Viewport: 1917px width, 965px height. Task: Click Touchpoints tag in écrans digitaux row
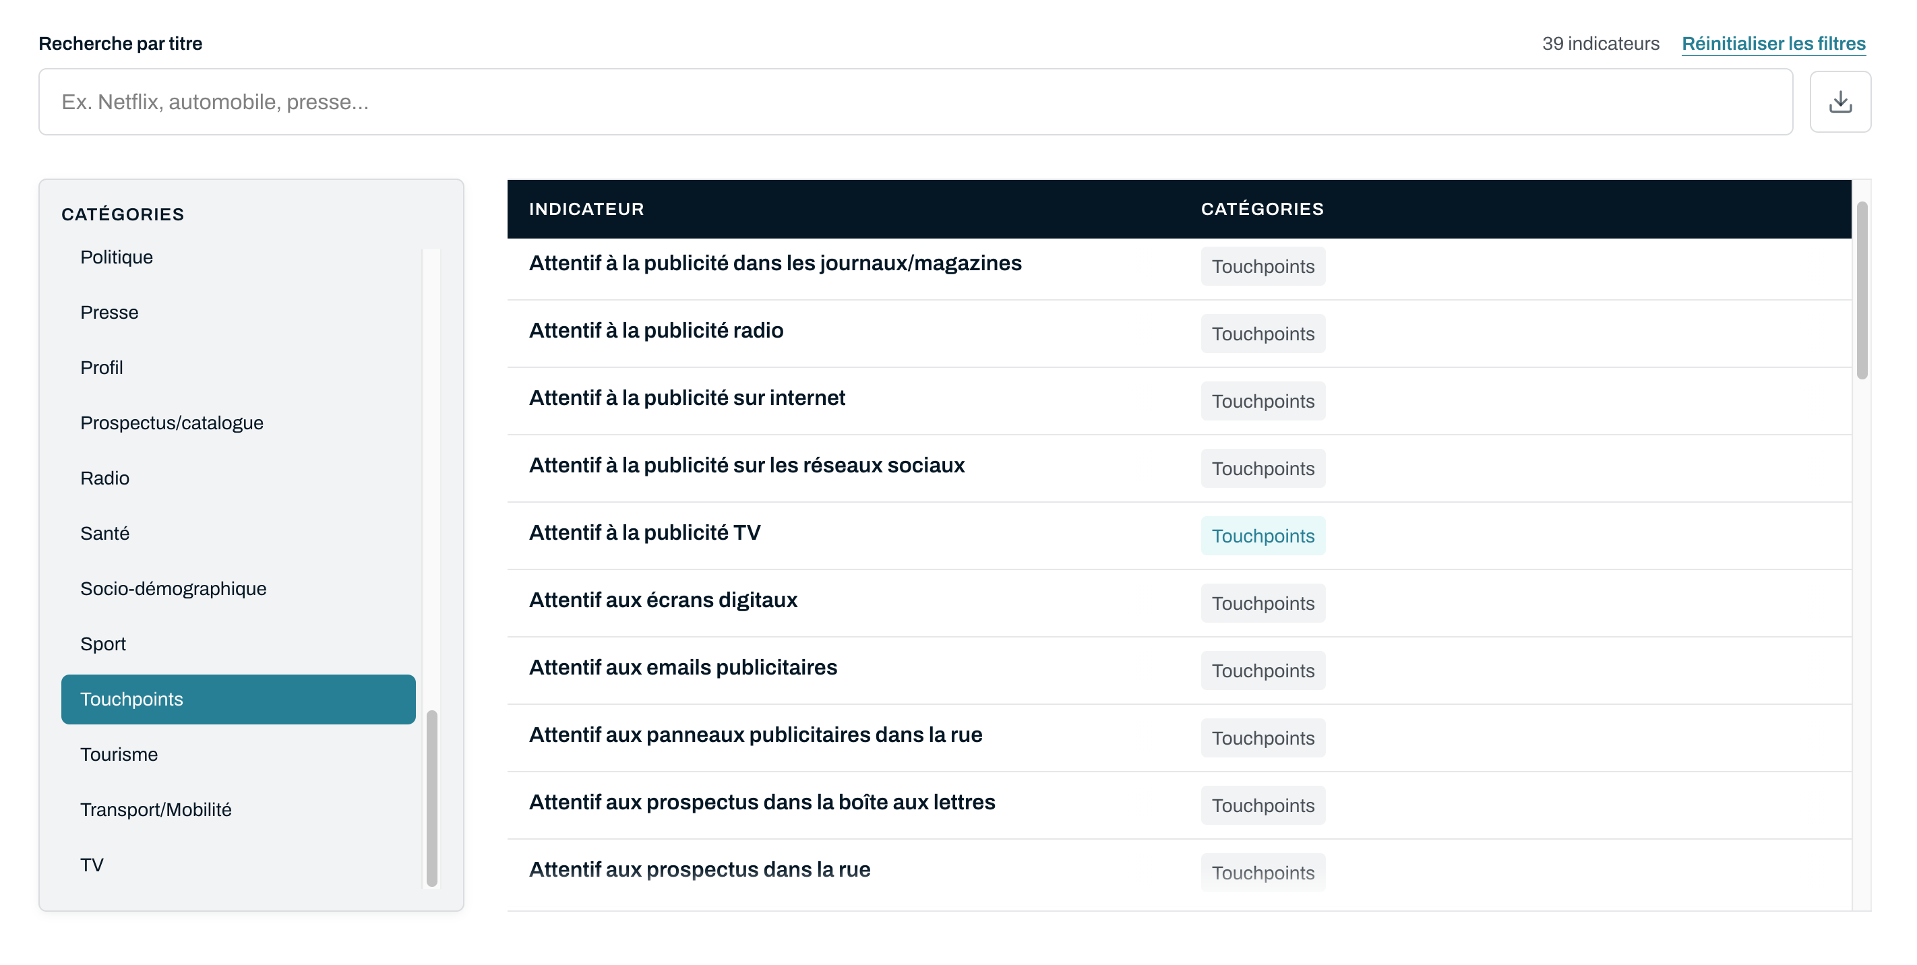(1263, 603)
